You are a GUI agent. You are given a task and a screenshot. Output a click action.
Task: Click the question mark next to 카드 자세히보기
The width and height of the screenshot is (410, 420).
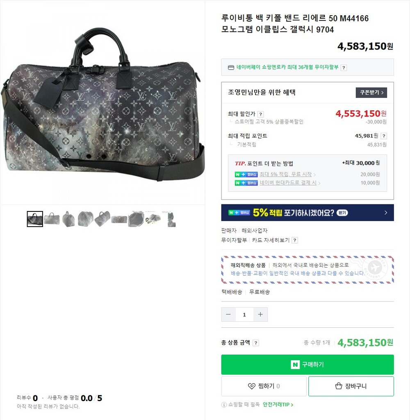295,240
